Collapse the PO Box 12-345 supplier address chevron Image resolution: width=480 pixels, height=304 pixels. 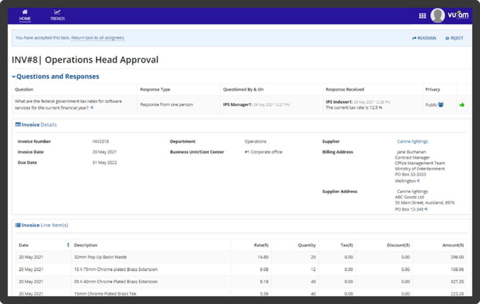pyautogui.click(x=426, y=209)
